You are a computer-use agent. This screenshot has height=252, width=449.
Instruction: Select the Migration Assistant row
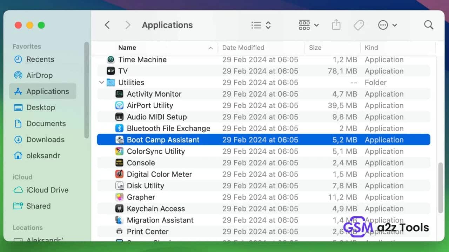[x=161, y=220]
